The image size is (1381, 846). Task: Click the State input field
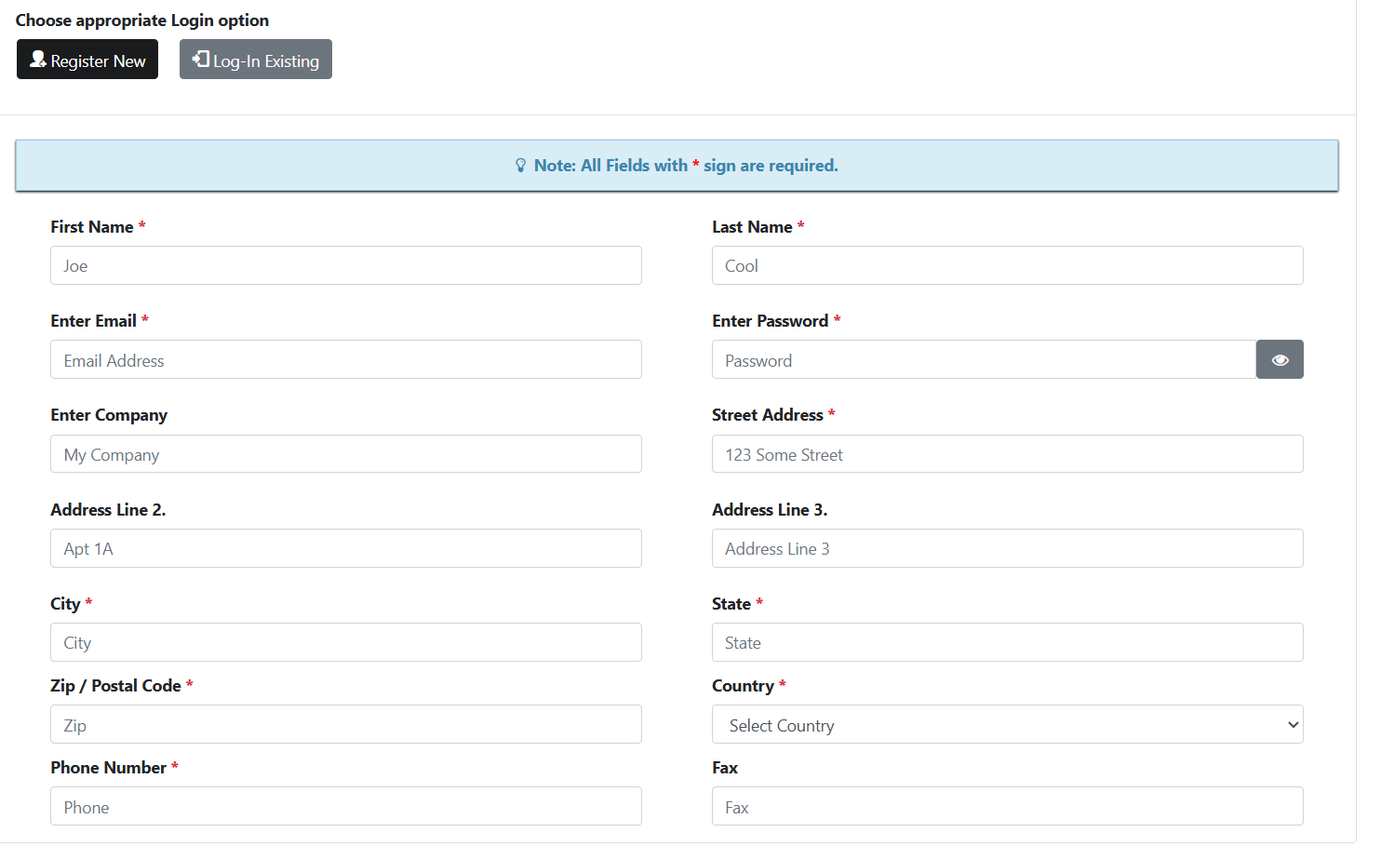(1007, 642)
